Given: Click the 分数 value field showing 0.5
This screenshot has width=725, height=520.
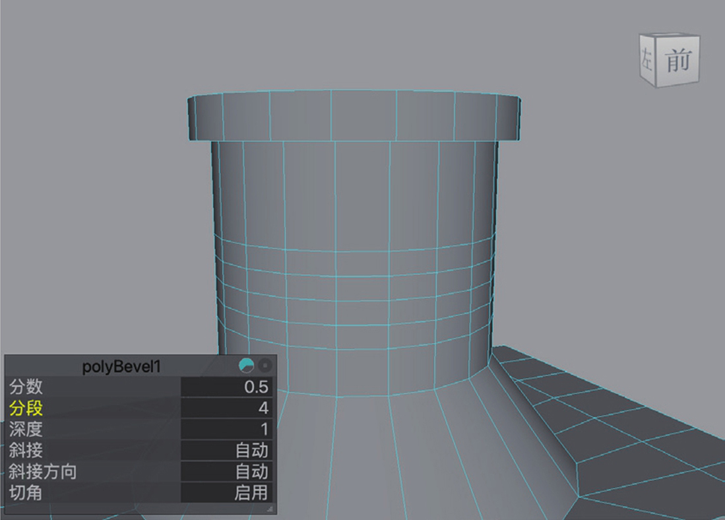Looking at the screenshot, I should 226,387.
